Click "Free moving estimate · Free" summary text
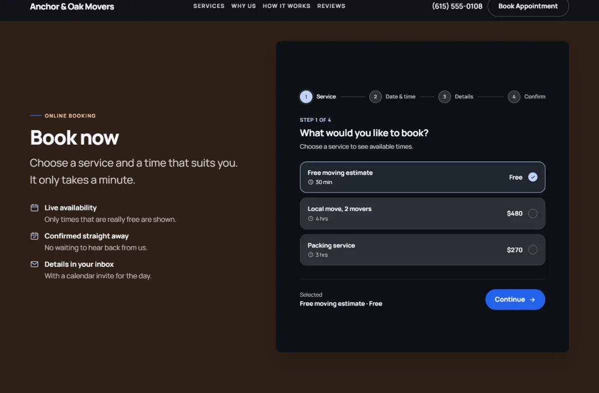This screenshot has width=599, height=393. pyautogui.click(x=341, y=303)
